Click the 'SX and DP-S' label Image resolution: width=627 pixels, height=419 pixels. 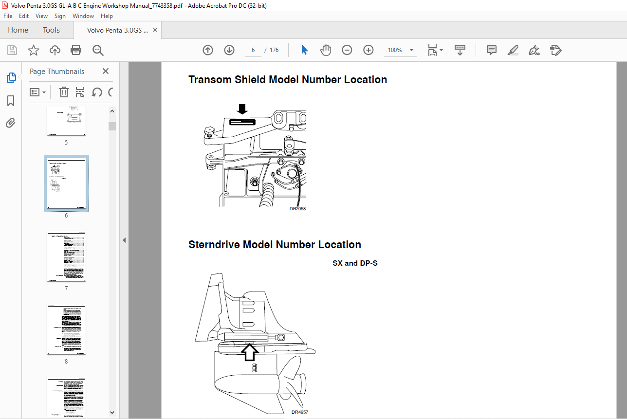pyautogui.click(x=355, y=263)
